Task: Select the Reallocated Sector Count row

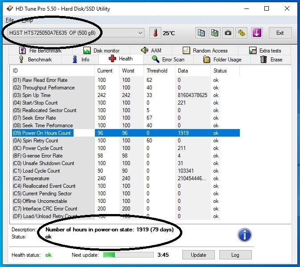Action: [126, 110]
